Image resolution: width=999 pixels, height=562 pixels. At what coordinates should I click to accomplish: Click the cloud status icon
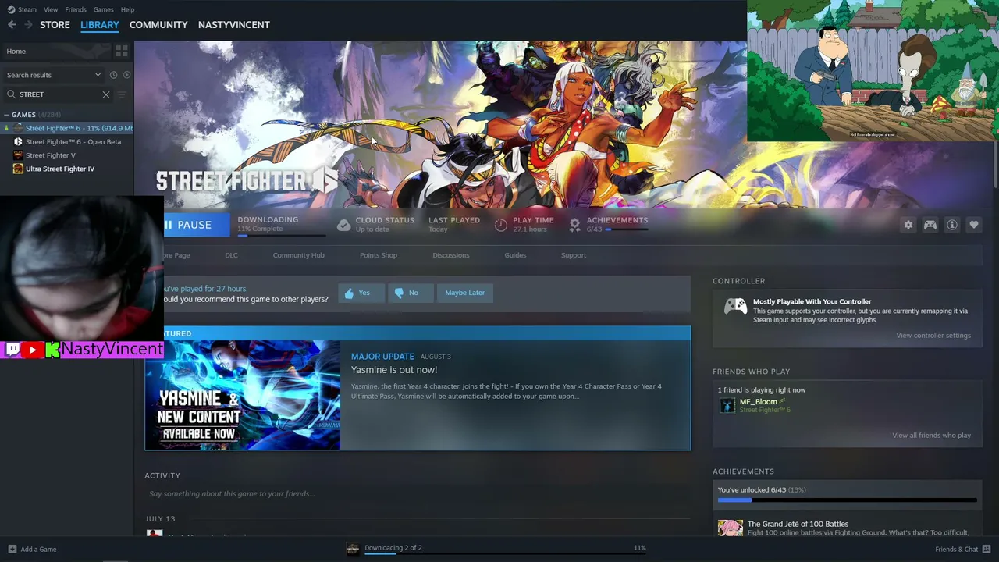tap(343, 225)
